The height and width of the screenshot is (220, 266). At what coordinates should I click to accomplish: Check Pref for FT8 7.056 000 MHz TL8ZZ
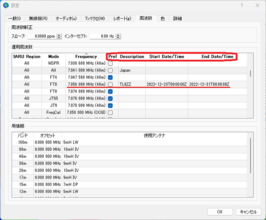[111, 84]
